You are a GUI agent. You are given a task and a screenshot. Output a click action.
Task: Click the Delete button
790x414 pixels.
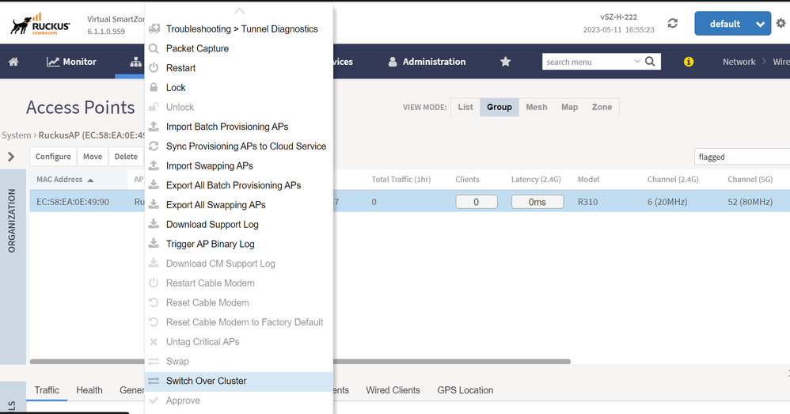pos(126,157)
